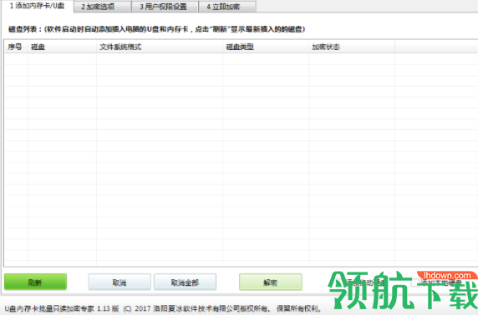478x315 pixels.
Task: Click the 磁盘列表 description text
Action: [x=156, y=29]
